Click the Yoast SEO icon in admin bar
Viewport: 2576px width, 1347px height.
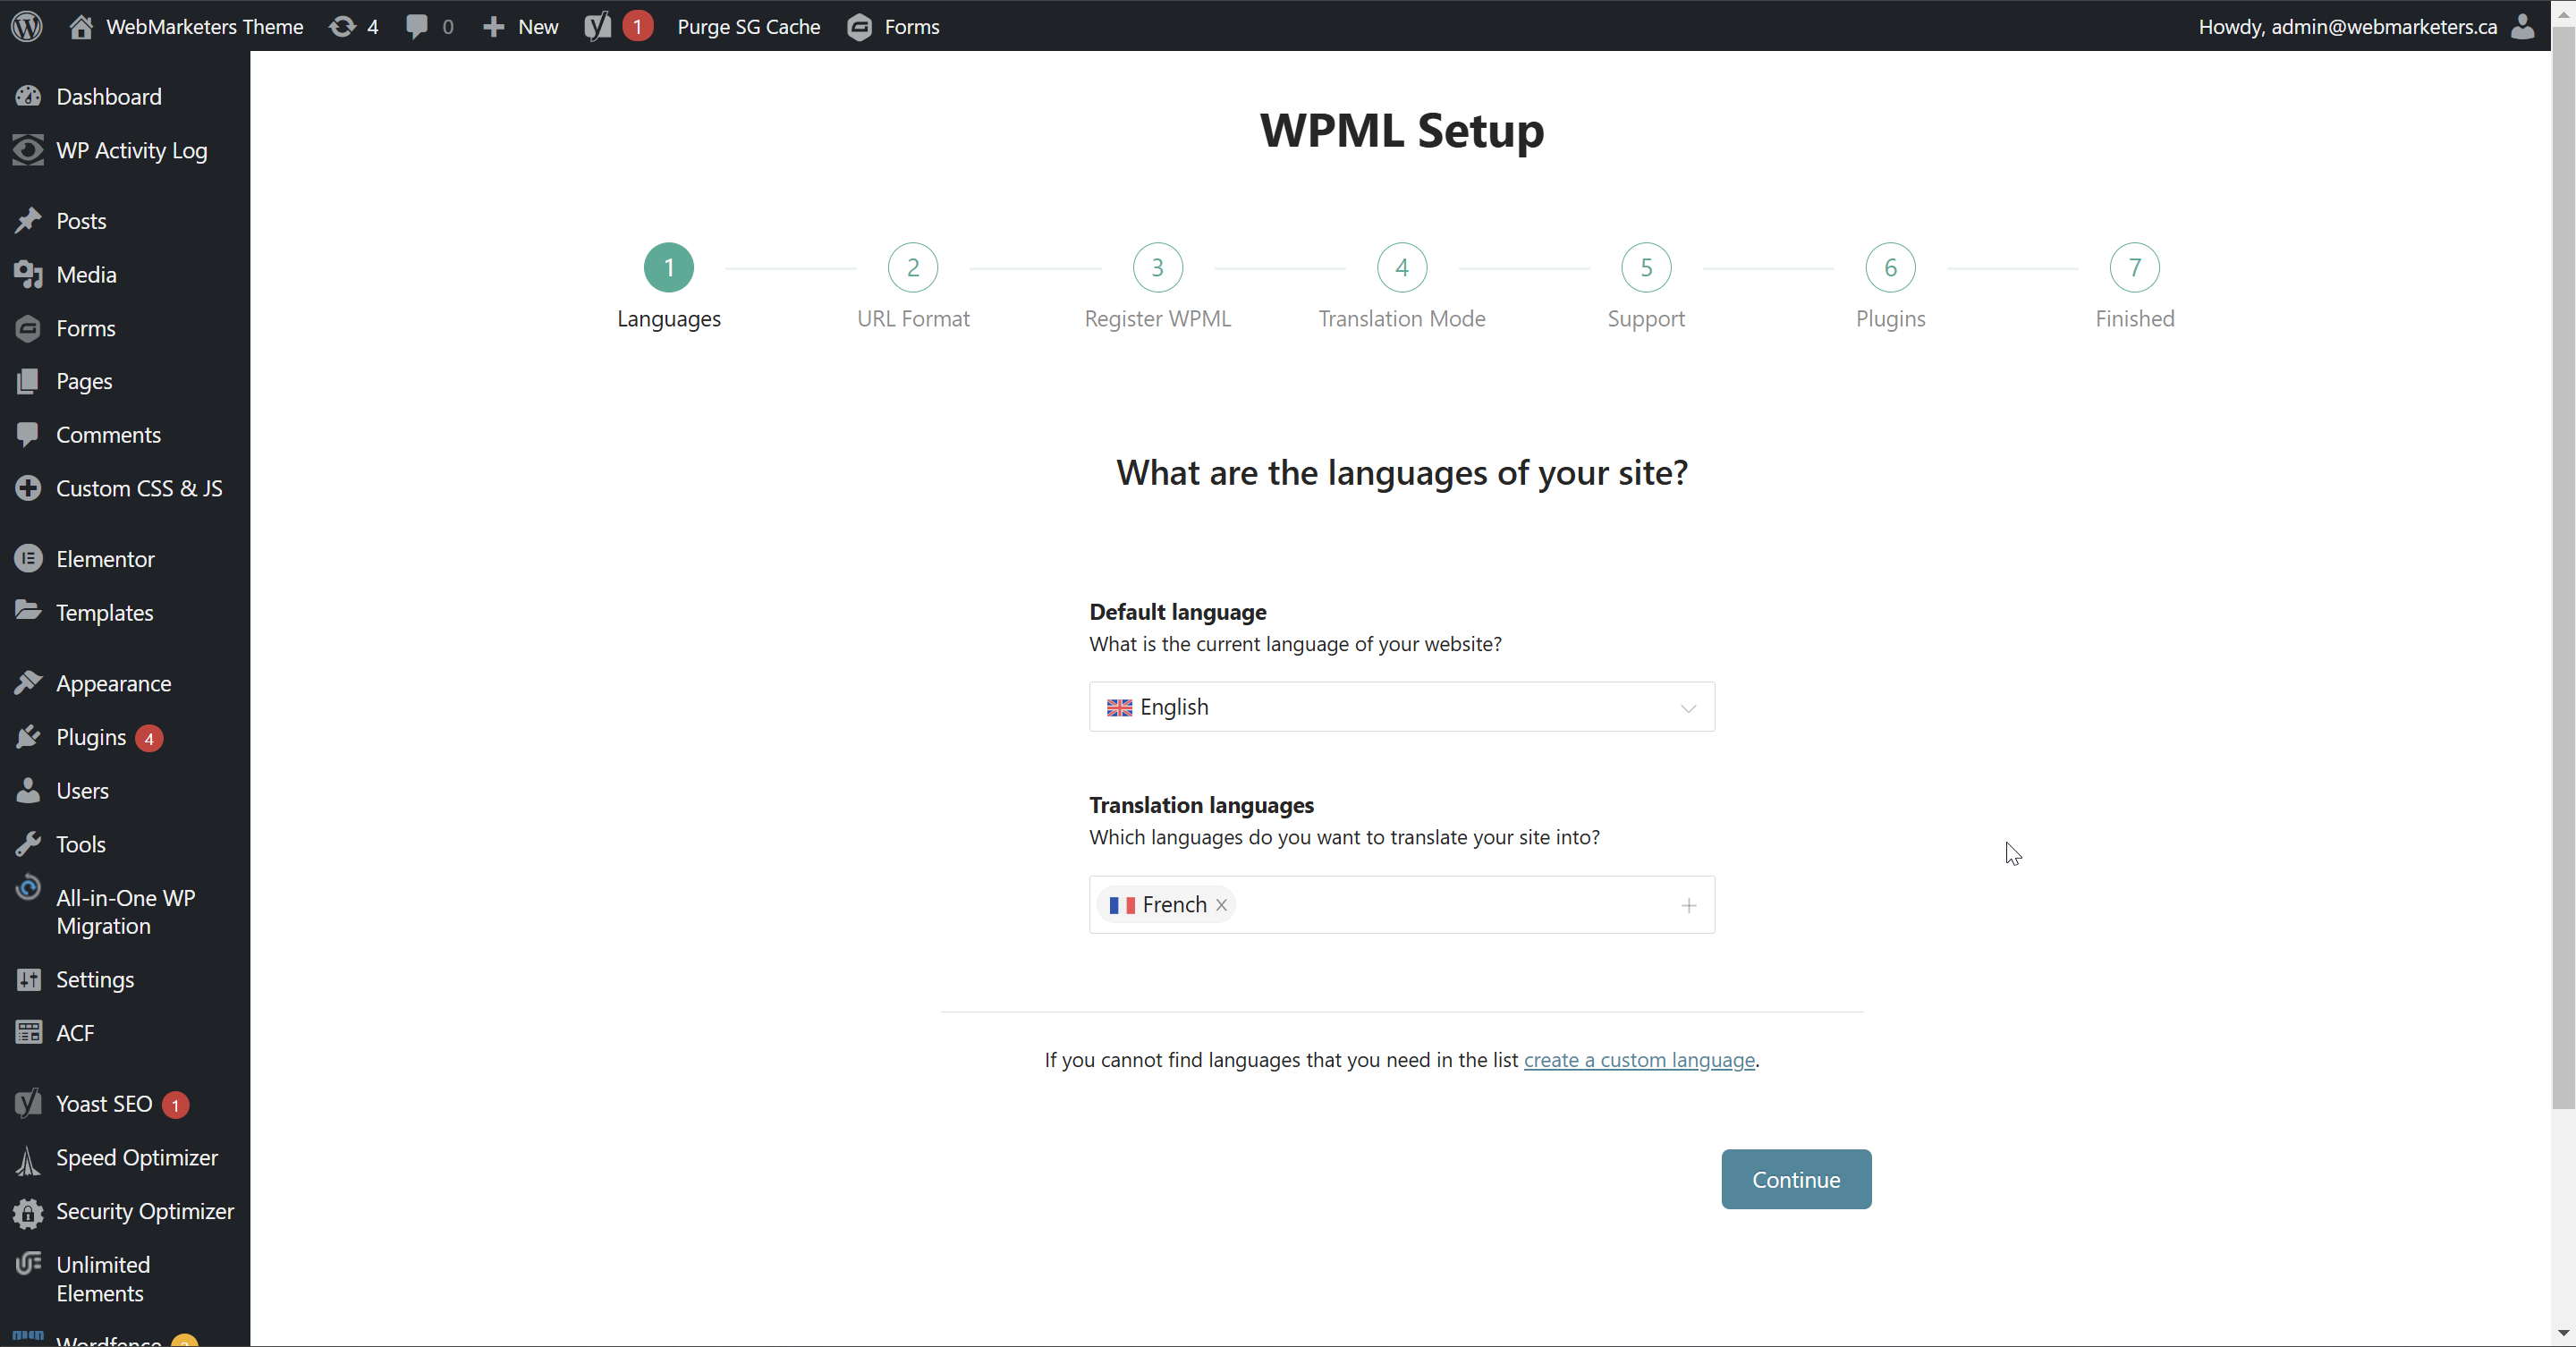(x=598, y=26)
